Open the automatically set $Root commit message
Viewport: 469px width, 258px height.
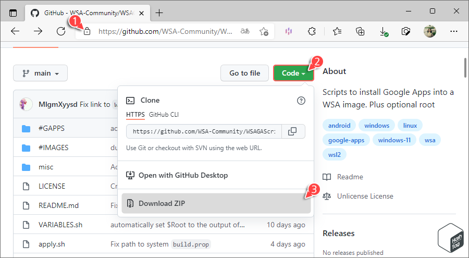click(x=177, y=225)
